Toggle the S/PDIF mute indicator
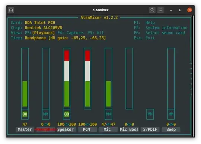 click(x=150, y=114)
